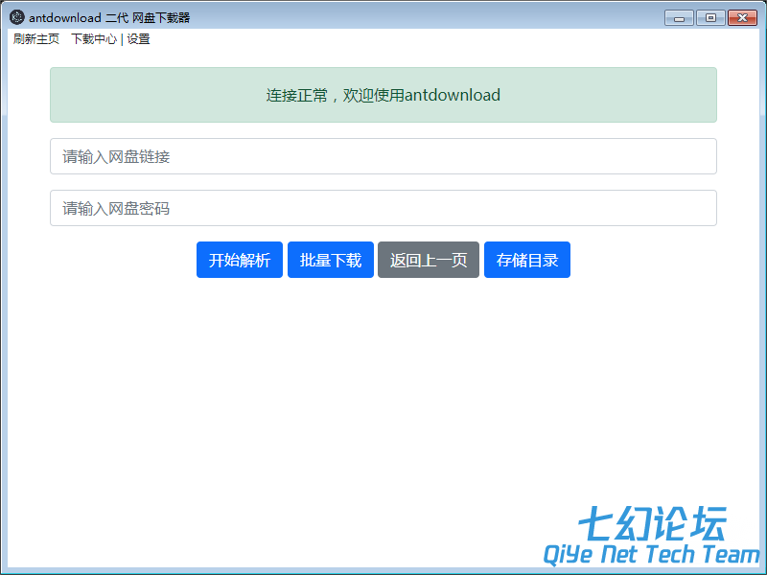This screenshot has height=575, width=767.
Task: Minimize the antdownload window
Action: coord(679,18)
